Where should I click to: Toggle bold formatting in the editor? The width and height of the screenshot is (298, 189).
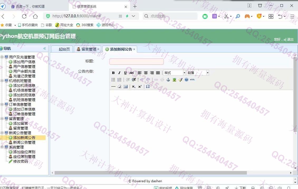pyautogui.click(x=113, y=73)
